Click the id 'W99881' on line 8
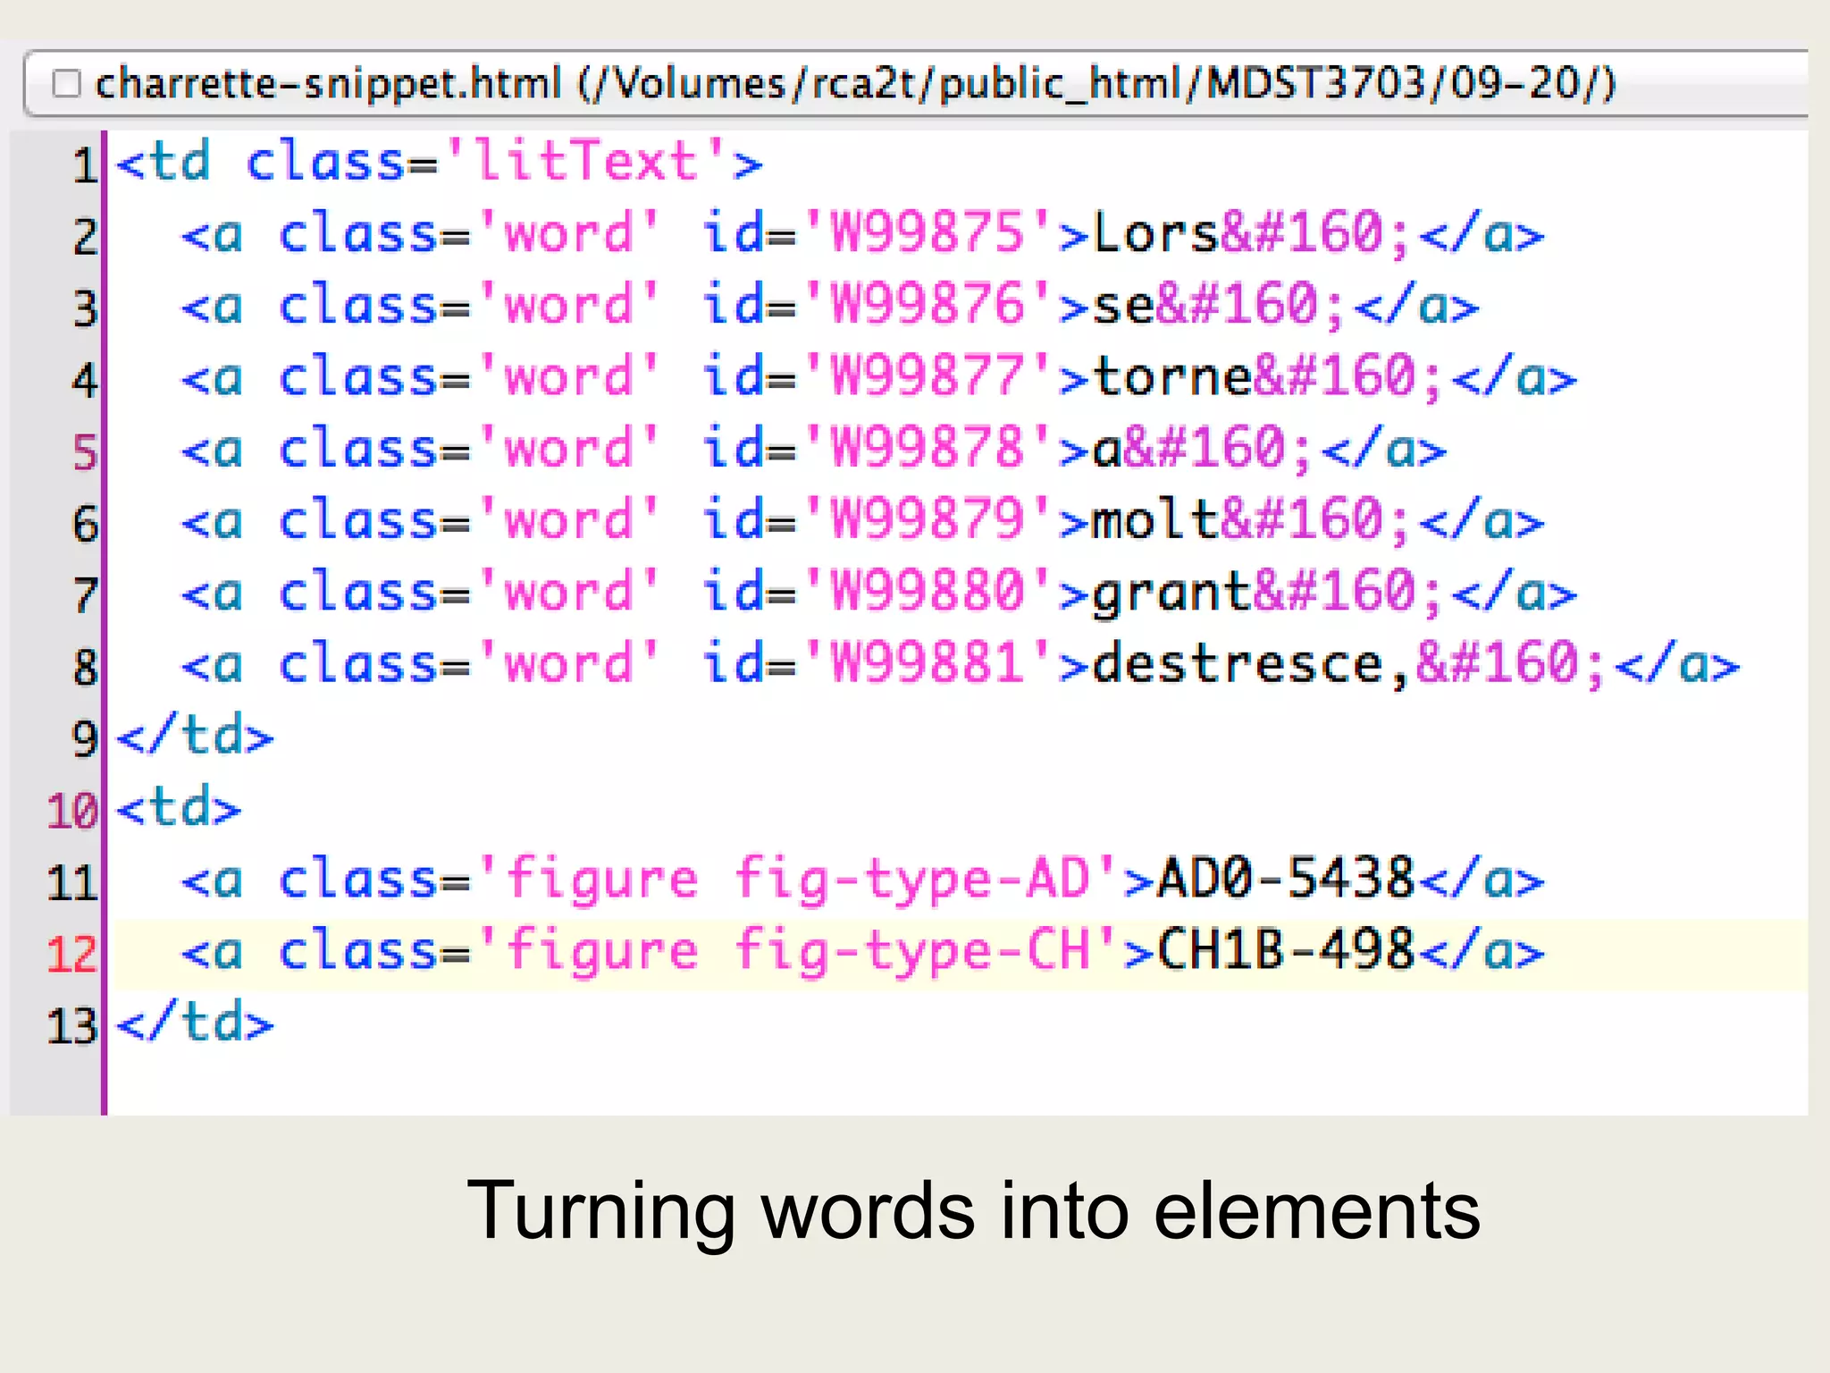Screen dimensions: 1830x1373 coord(927,662)
